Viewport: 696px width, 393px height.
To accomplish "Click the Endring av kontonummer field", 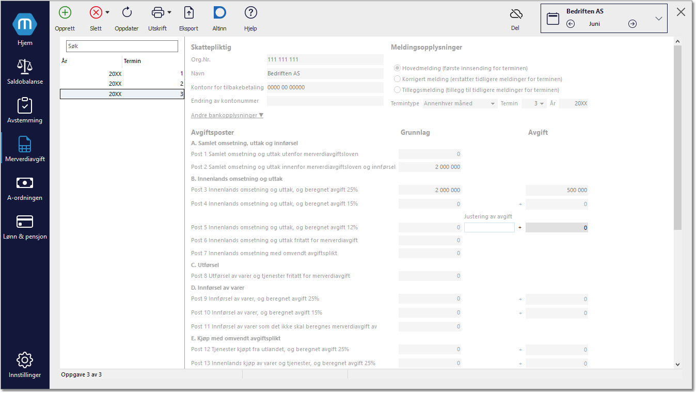I will point(325,101).
